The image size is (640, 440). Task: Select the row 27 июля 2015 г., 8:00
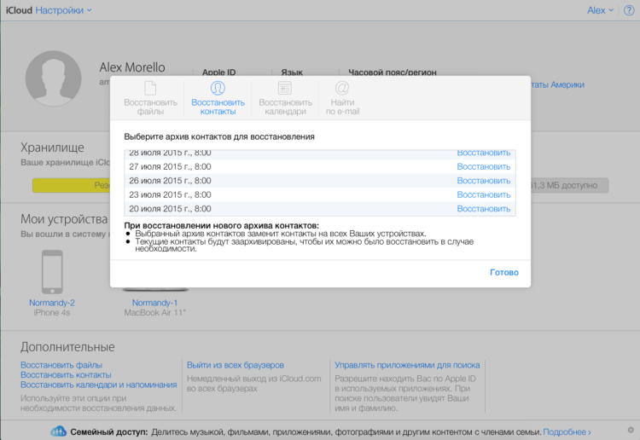pyautogui.click(x=320, y=166)
